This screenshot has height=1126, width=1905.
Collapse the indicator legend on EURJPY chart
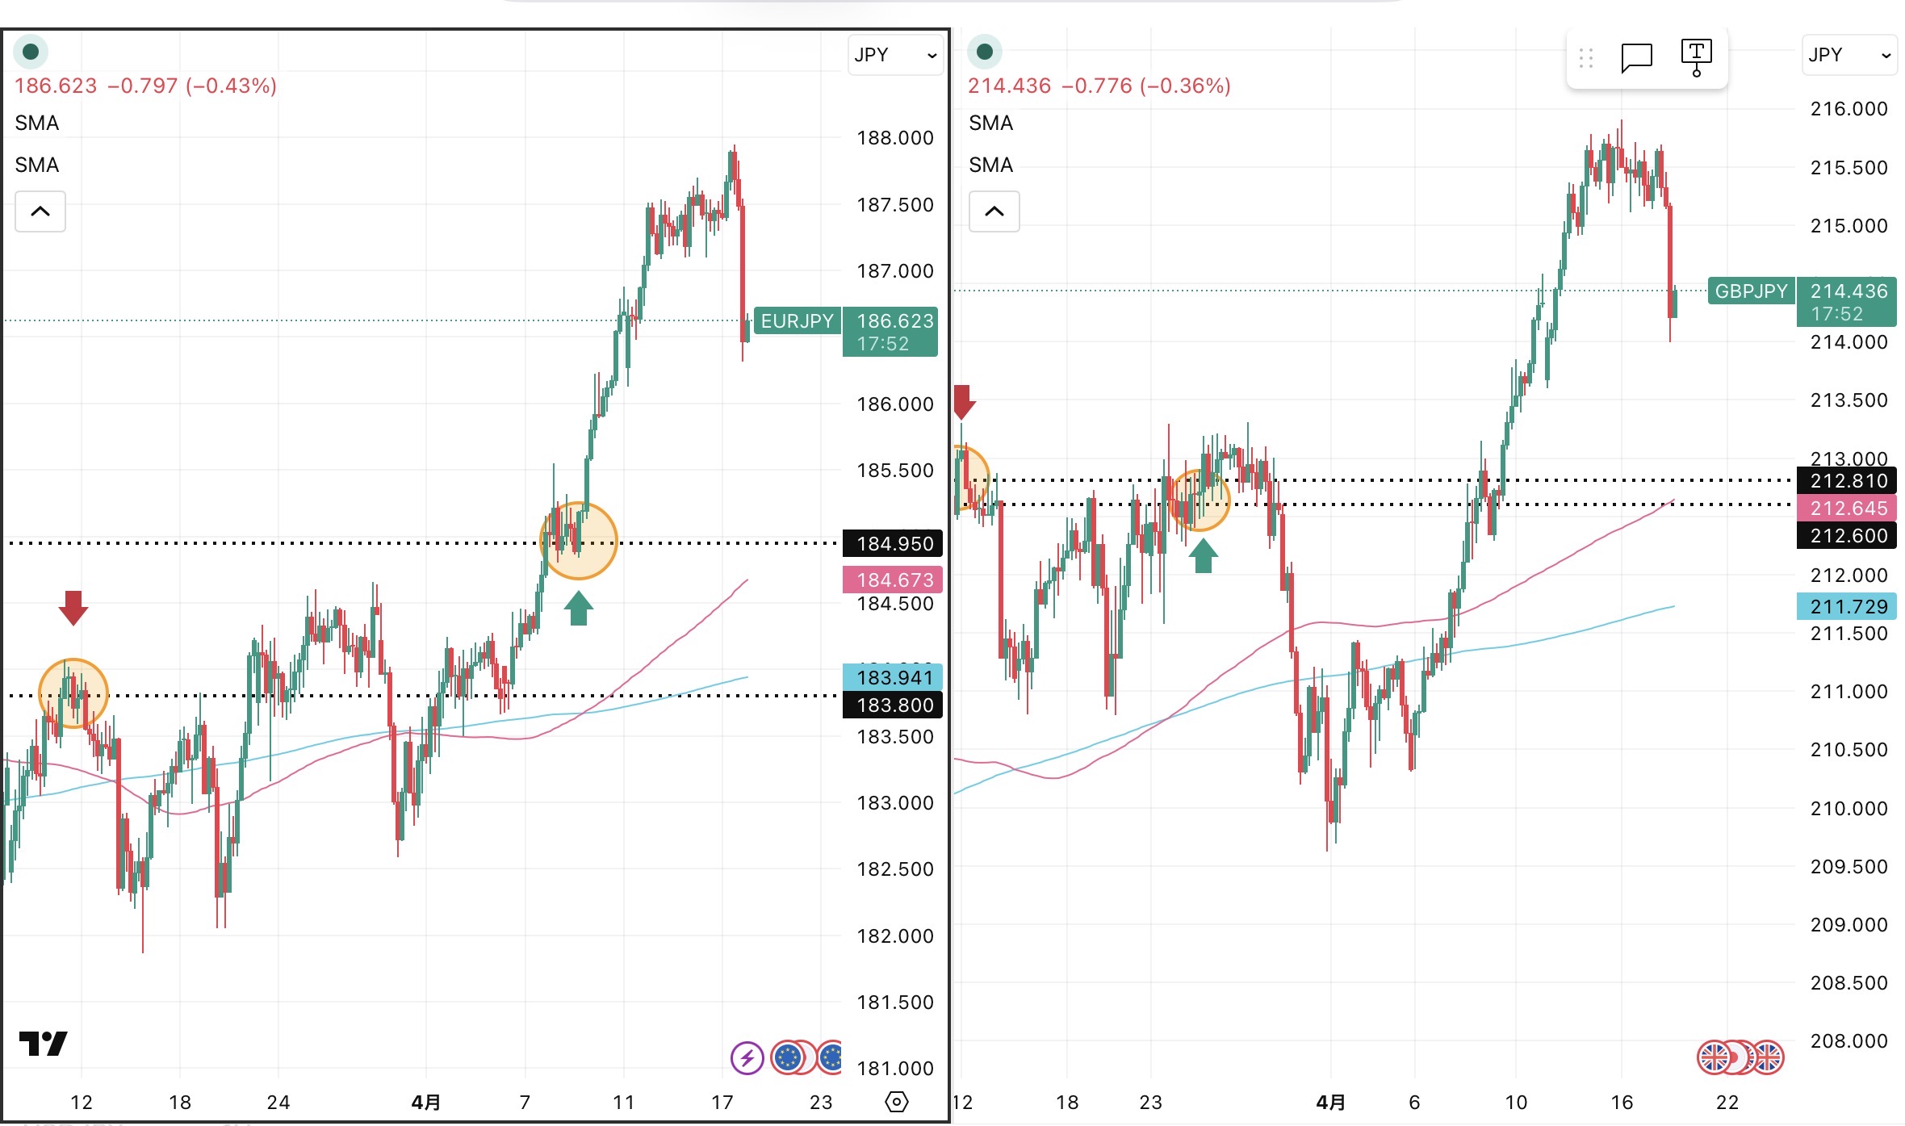pyautogui.click(x=40, y=211)
